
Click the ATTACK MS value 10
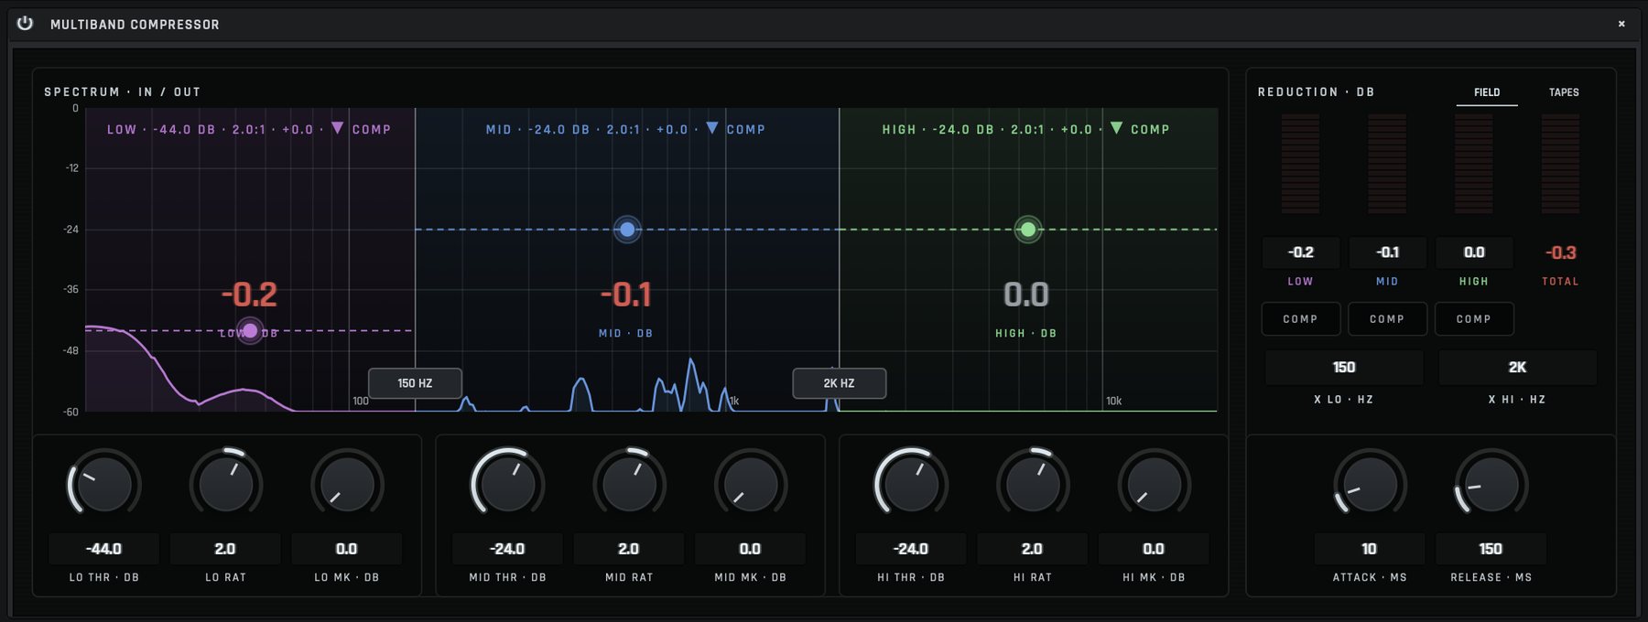(1370, 549)
